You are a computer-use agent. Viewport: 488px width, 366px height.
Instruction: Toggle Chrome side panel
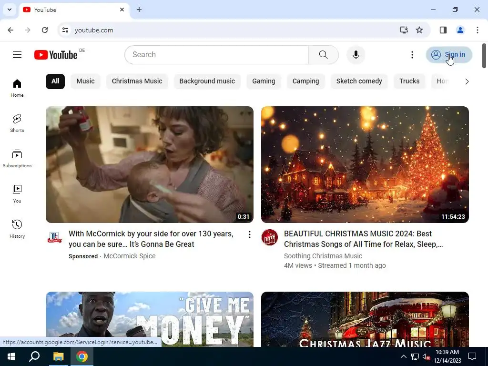click(x=443, y=30)
